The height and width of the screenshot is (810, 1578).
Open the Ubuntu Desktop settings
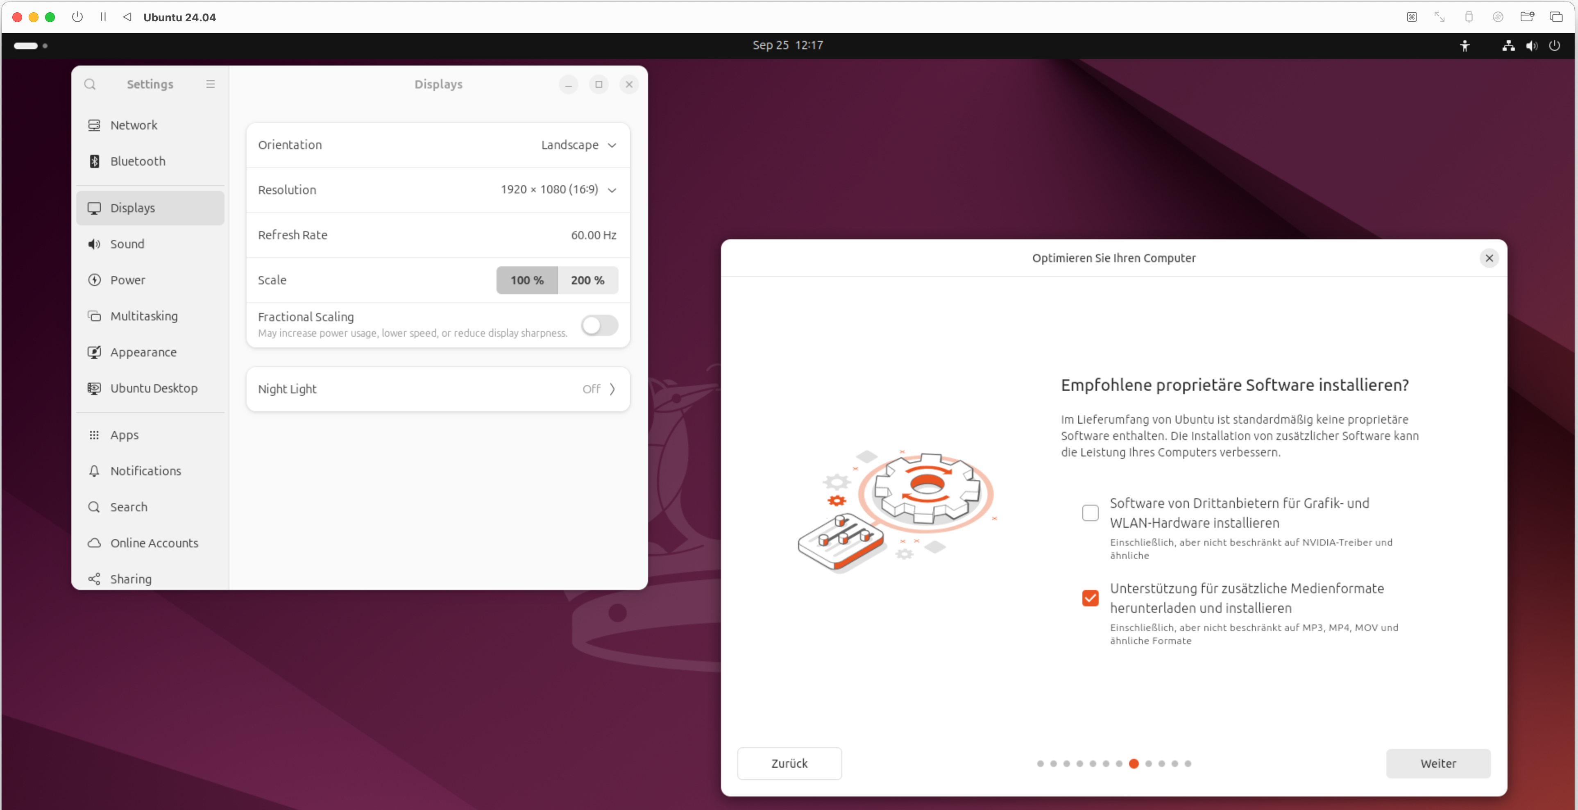pyautogui.click(x=150, y=388)
